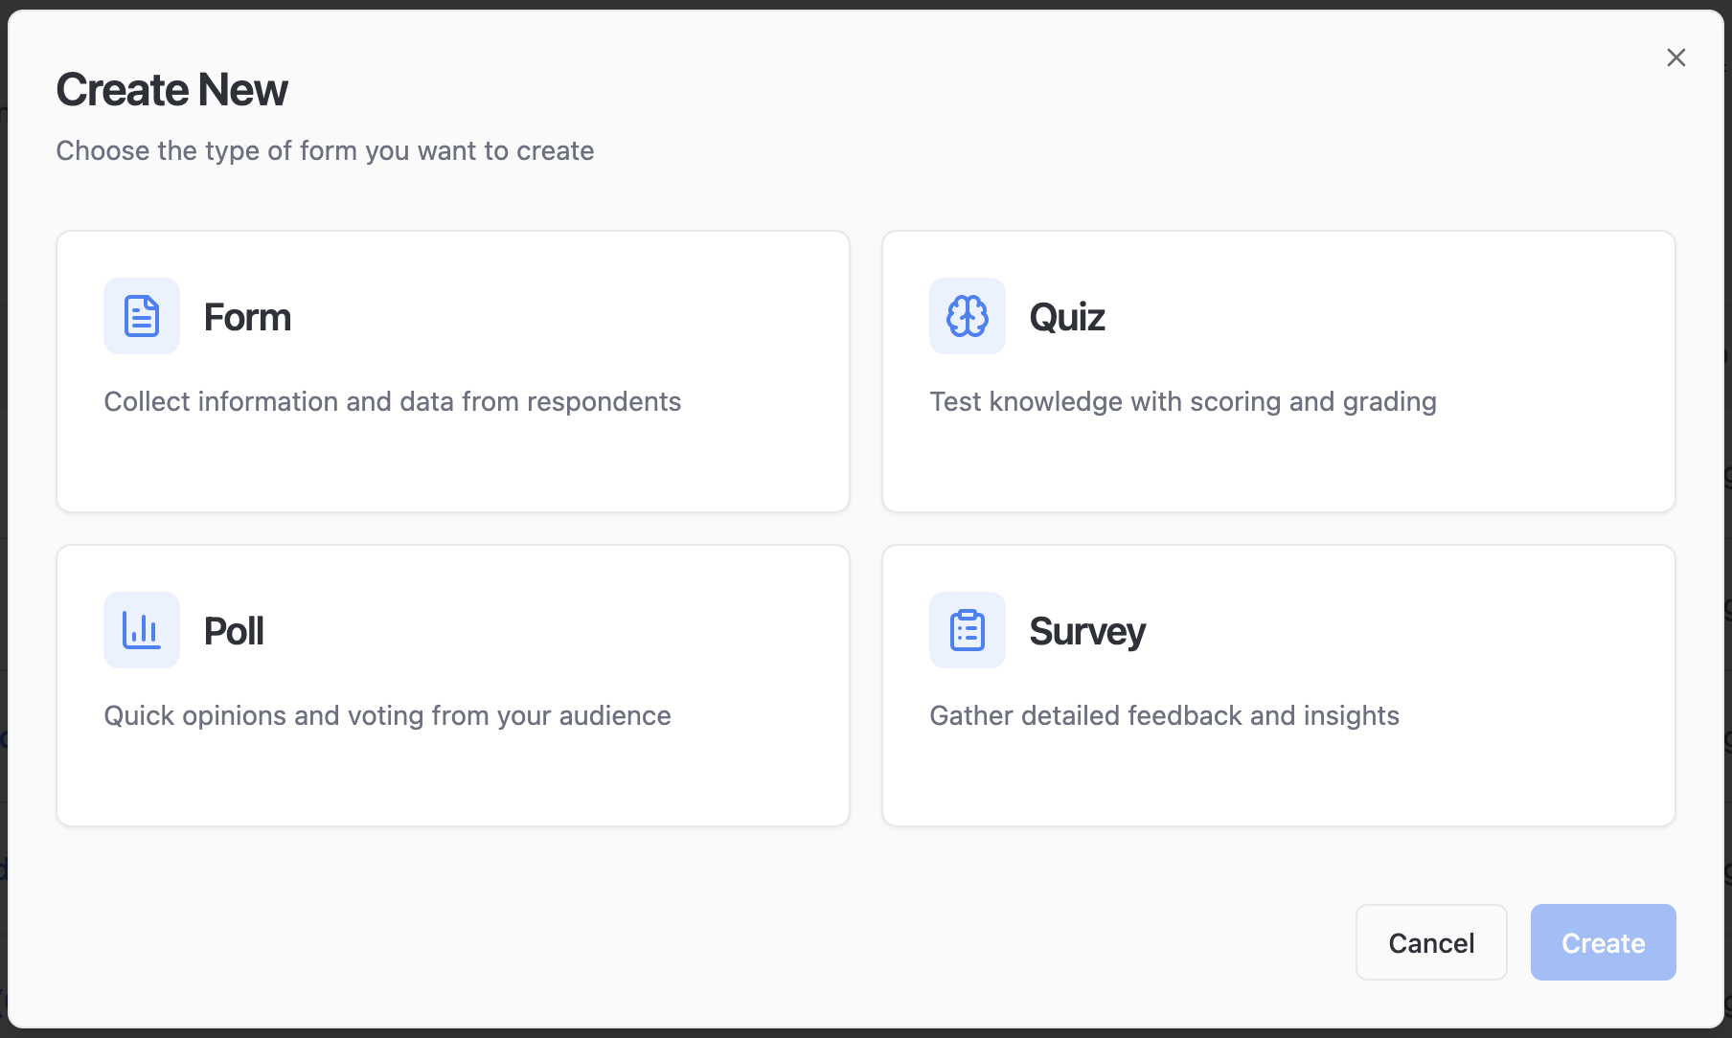Click the Poll bar chart icon
Screen dimensions: 1732x1038
point(142,630)
